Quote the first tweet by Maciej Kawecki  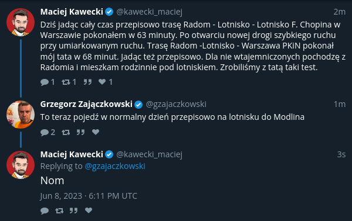(87, 82)
